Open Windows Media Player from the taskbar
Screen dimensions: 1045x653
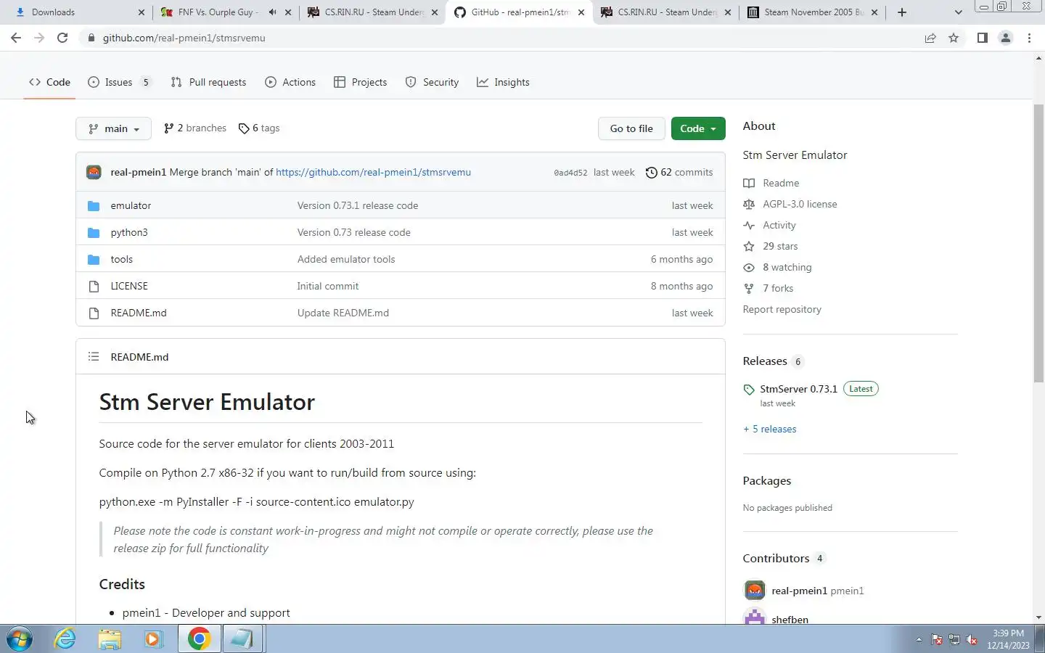tap(153, 639)
